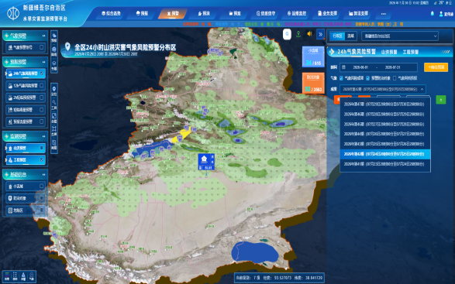Choose the 2026年第47期 entry in the dropdown list
This screenshot has width=455, height=284.
[384, 104]
